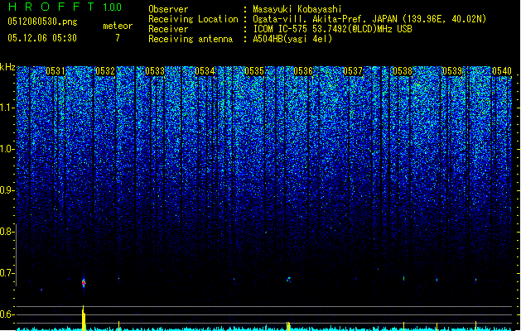This screenshot has width=521, height=331.
Task: Select the Receiving antenna field label
Action: point(191,39)
